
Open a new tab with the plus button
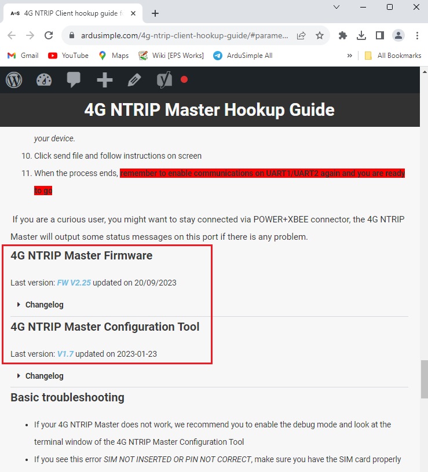tap(155, 13)
